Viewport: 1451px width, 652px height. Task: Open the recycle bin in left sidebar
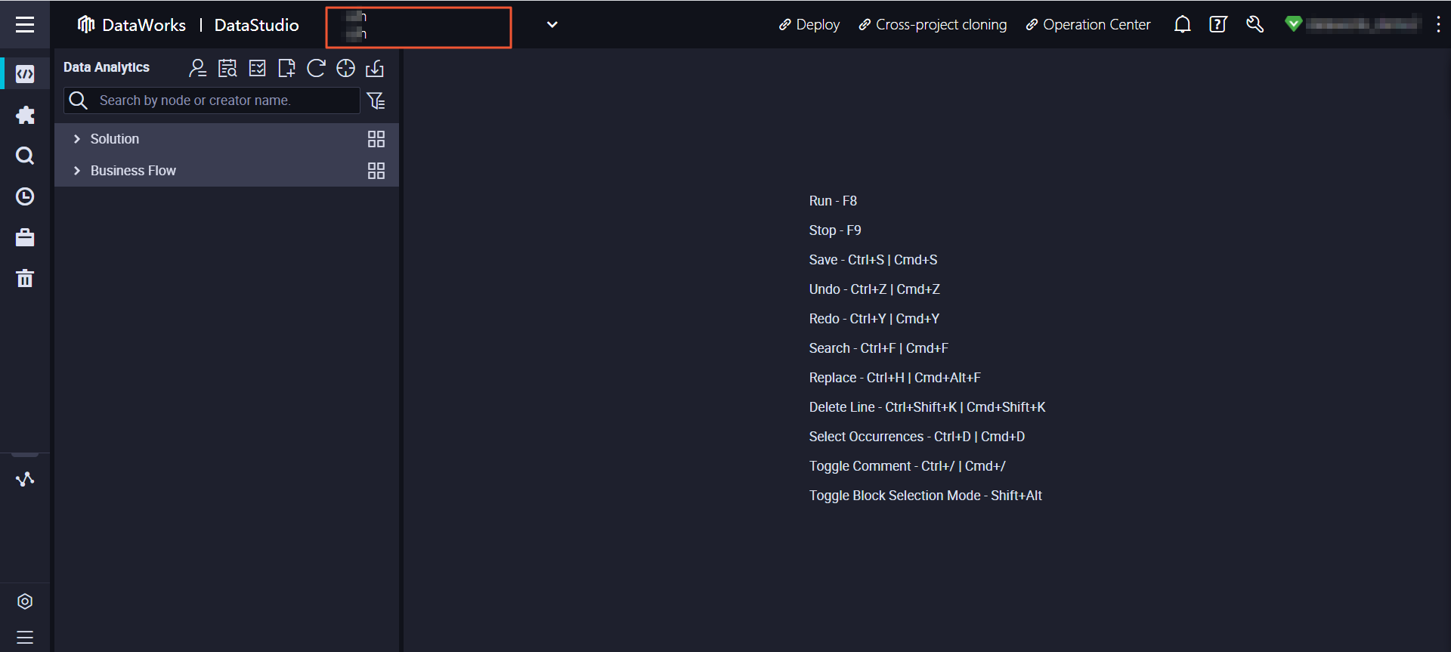[25, 279]
